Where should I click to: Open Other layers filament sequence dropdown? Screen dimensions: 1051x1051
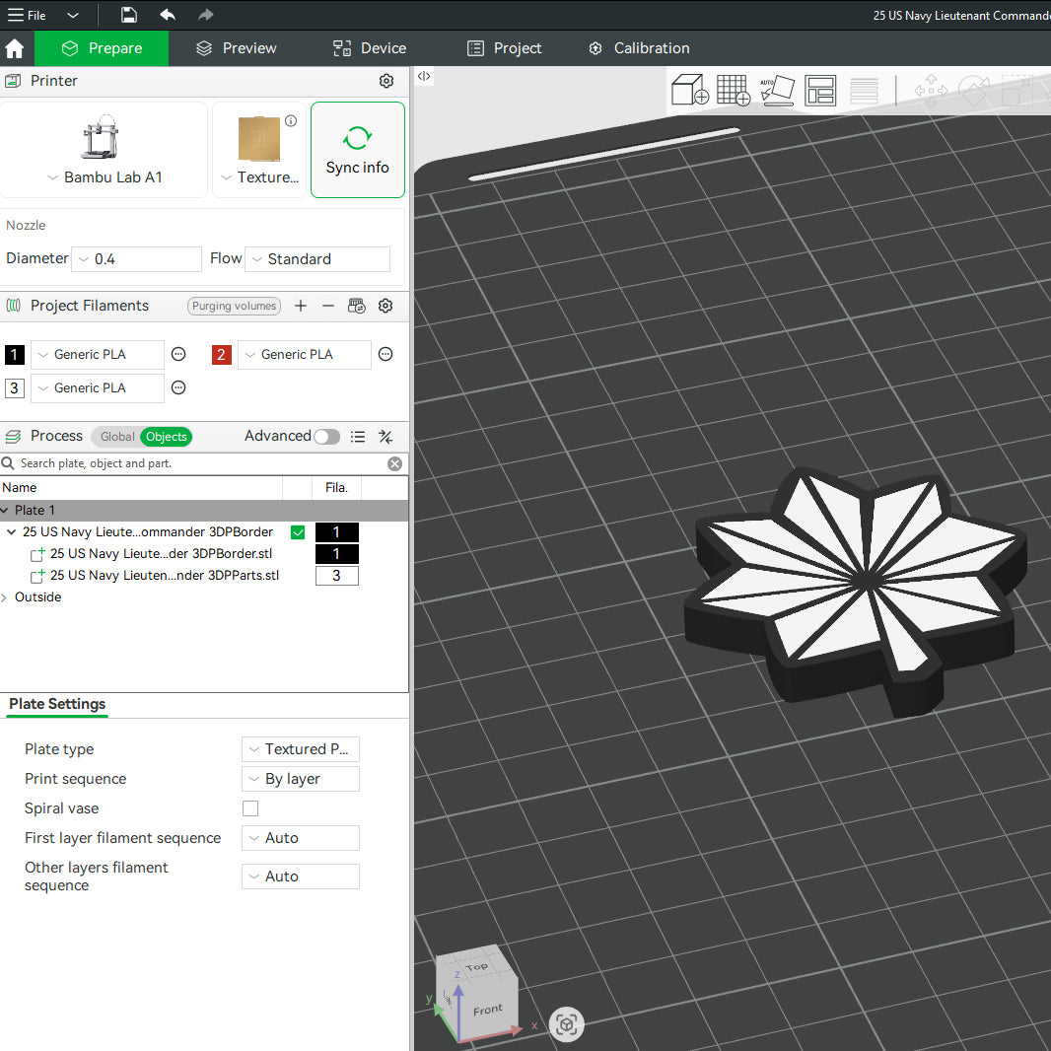click(301, 876)
